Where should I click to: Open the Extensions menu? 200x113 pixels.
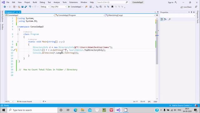73,2
